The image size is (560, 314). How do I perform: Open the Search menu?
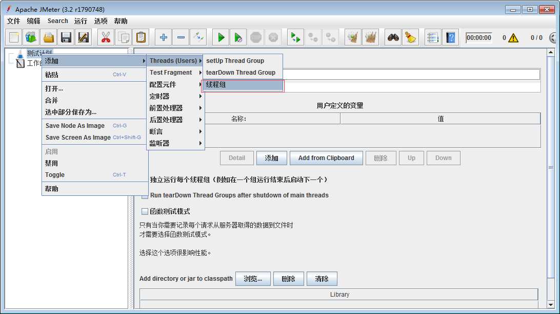click(x=57, y=21)
